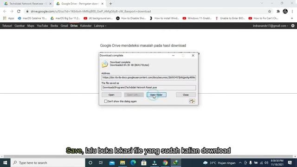297x167 pixels.
Task: Reload the current page
Action: point(19,11)
